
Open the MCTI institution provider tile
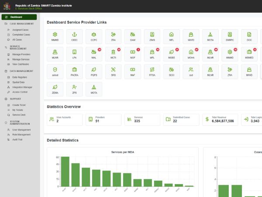click(113, 54)
